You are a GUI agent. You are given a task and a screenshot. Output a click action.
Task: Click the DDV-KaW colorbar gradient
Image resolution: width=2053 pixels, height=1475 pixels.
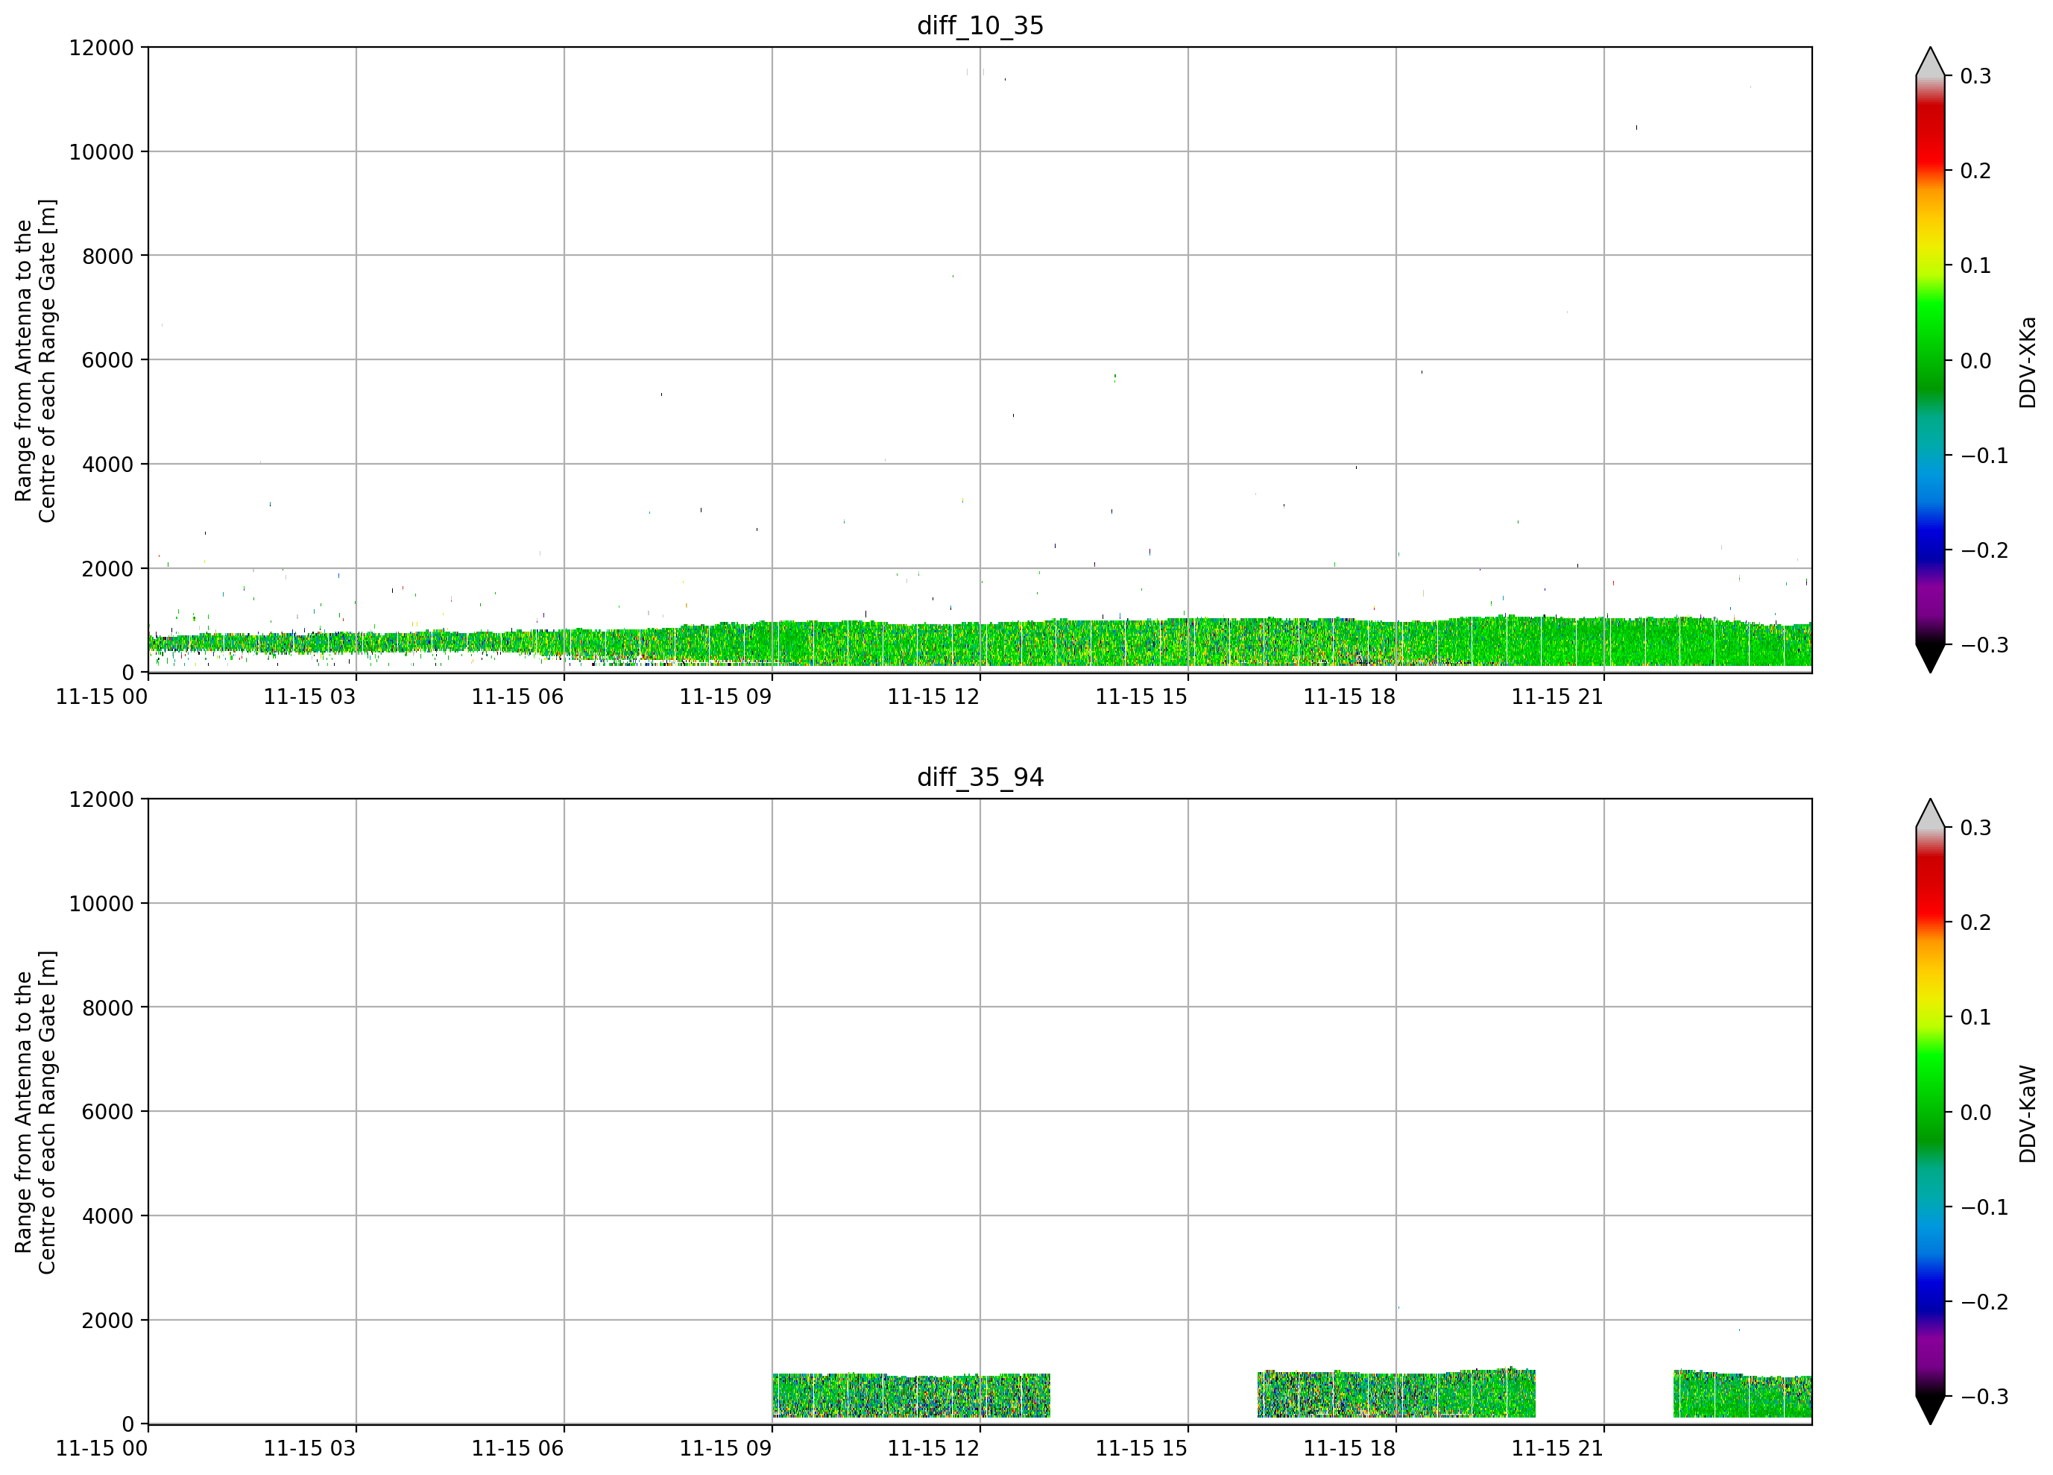1931,1112
